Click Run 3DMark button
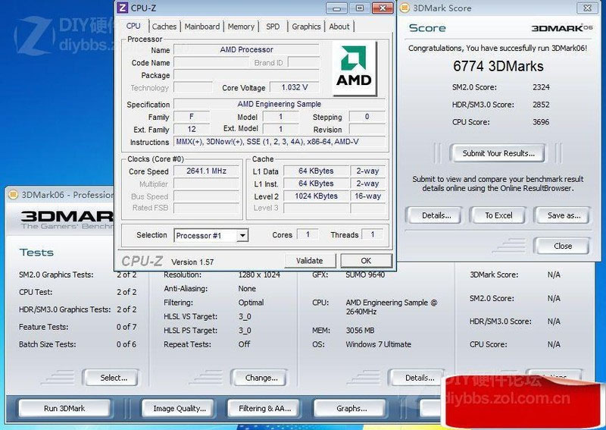This screenshot has height=430, width=606. pos(64,408)
